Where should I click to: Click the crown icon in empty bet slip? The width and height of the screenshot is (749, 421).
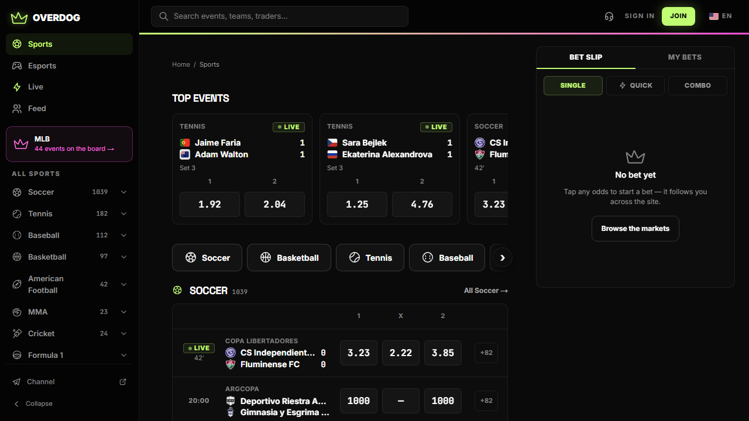(635, 157)
